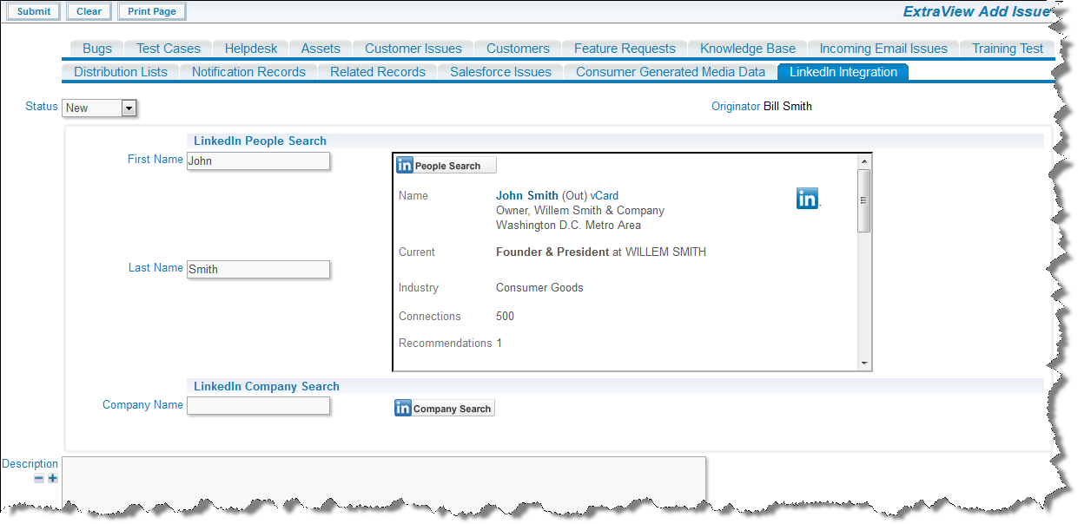The width and height of the screenshot is (1078, 524).
Task: Click the Connections value 500
Action: coord(505,317)
